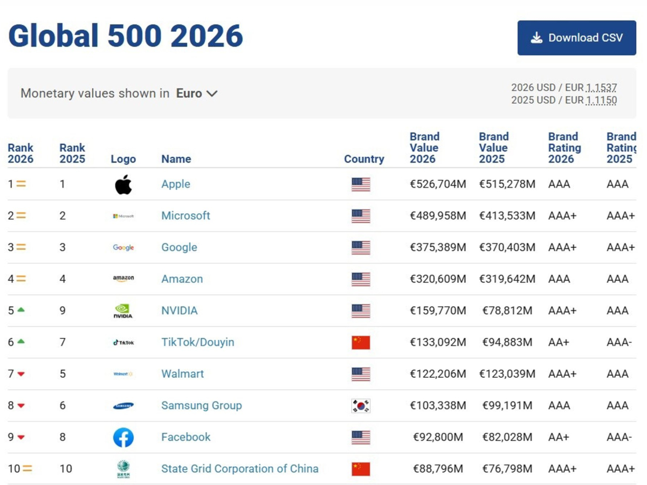
Task: Open the Microsoft brand link
Action: [185, 216]
